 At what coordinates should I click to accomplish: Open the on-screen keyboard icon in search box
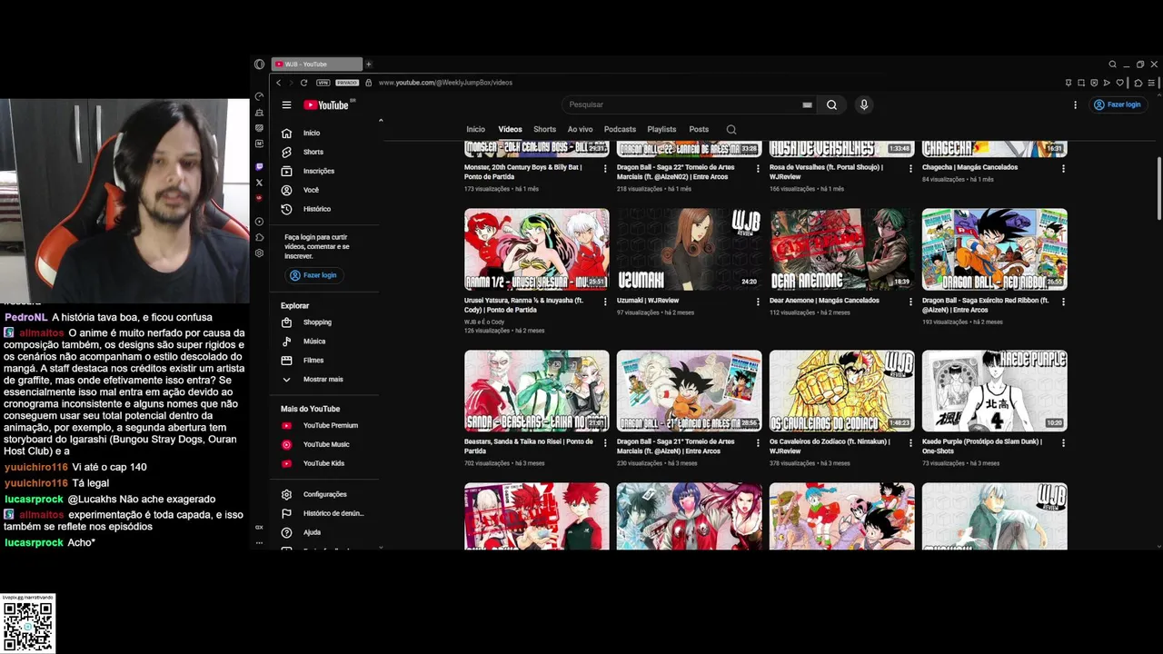click(x=807, y=105)
